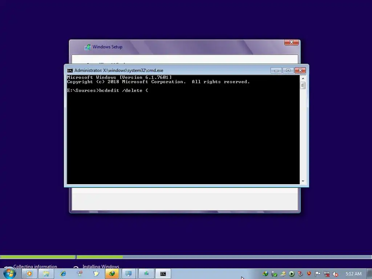
Task: Click the muted volume speaker icon
Action: coord(335,274)
